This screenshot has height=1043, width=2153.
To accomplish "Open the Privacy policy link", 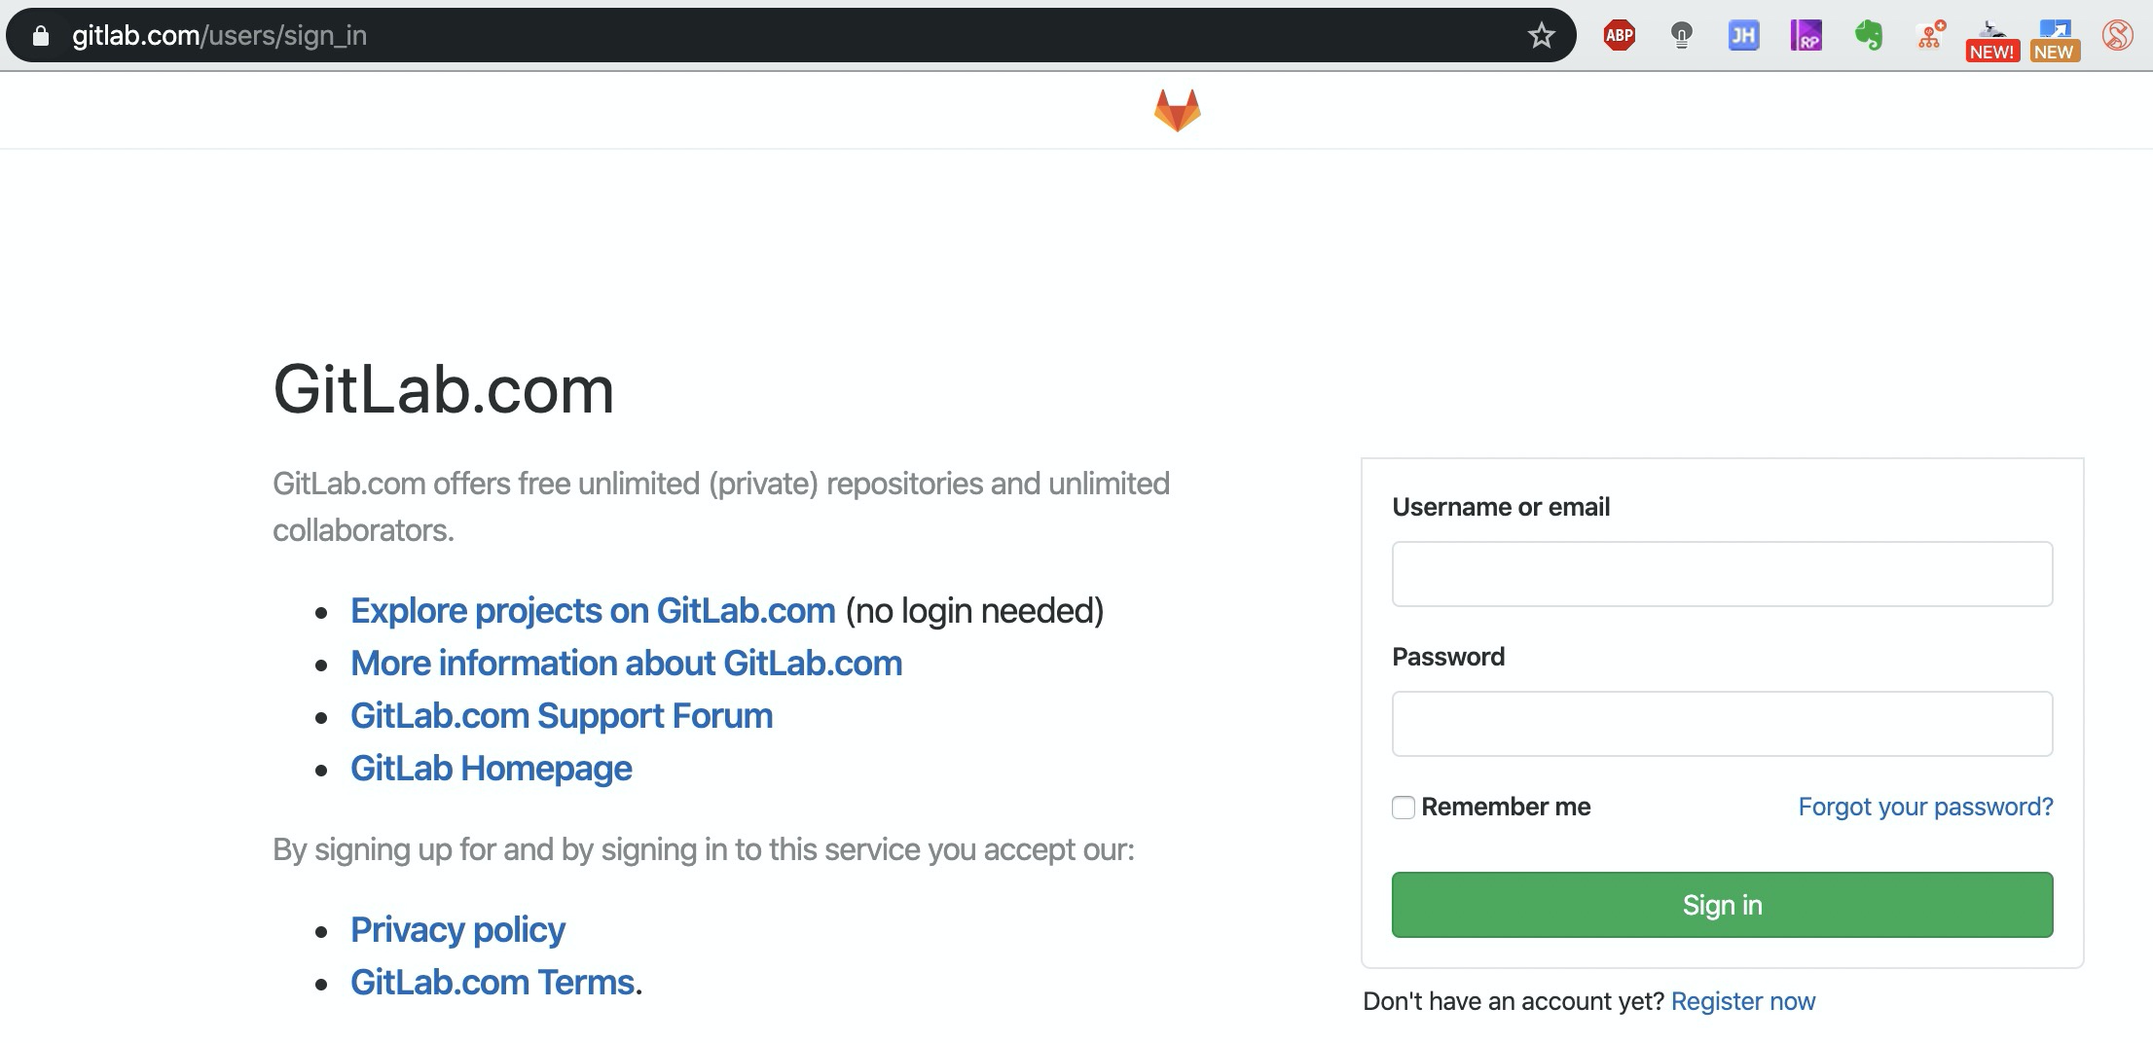I will [457, 930].
